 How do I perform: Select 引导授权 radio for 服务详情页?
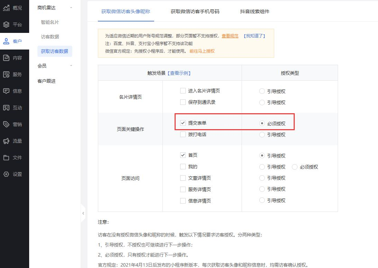click(262, 189)
